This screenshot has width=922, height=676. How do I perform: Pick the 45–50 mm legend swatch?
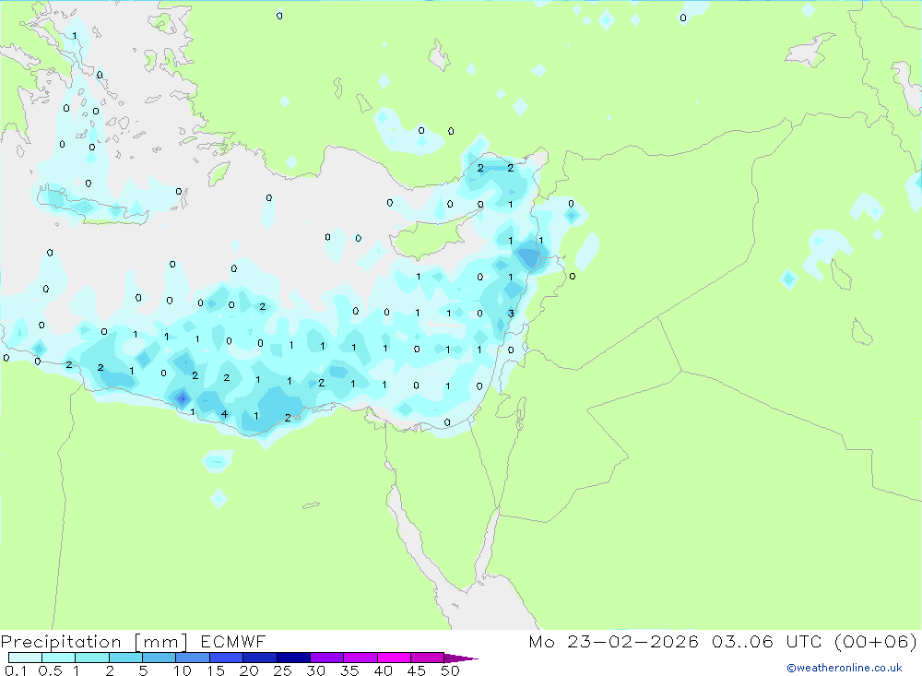427,658
